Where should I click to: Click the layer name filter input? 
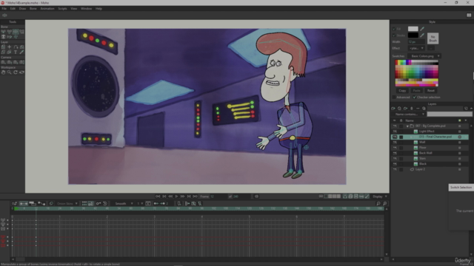pos(450,115)
